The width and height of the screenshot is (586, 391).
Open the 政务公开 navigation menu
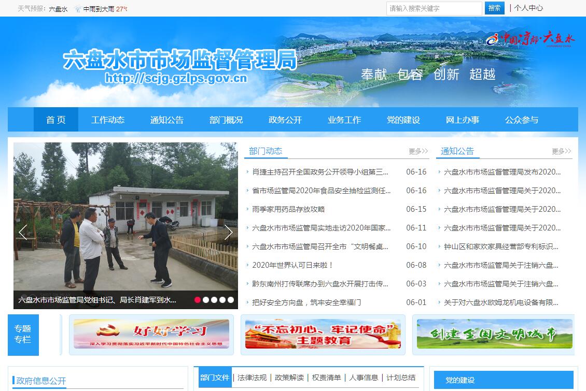tap(285, 120)
